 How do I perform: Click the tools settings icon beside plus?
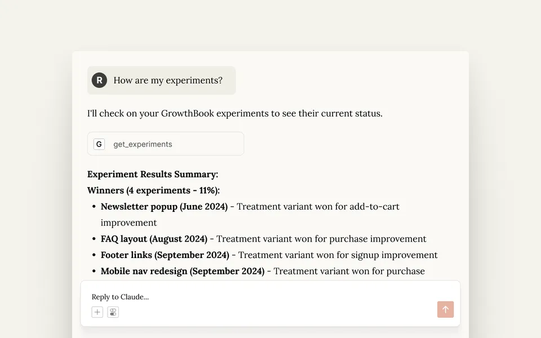pos(113,312)
